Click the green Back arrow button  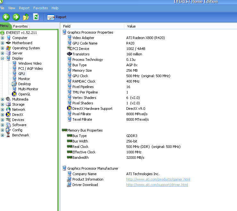[6, 17]
